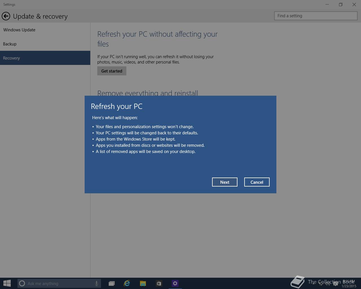This screenshot has height=289, width=361.
Task: Click 'Apps from the Windows Store will be kept.'
Action: tap(135, 139)
